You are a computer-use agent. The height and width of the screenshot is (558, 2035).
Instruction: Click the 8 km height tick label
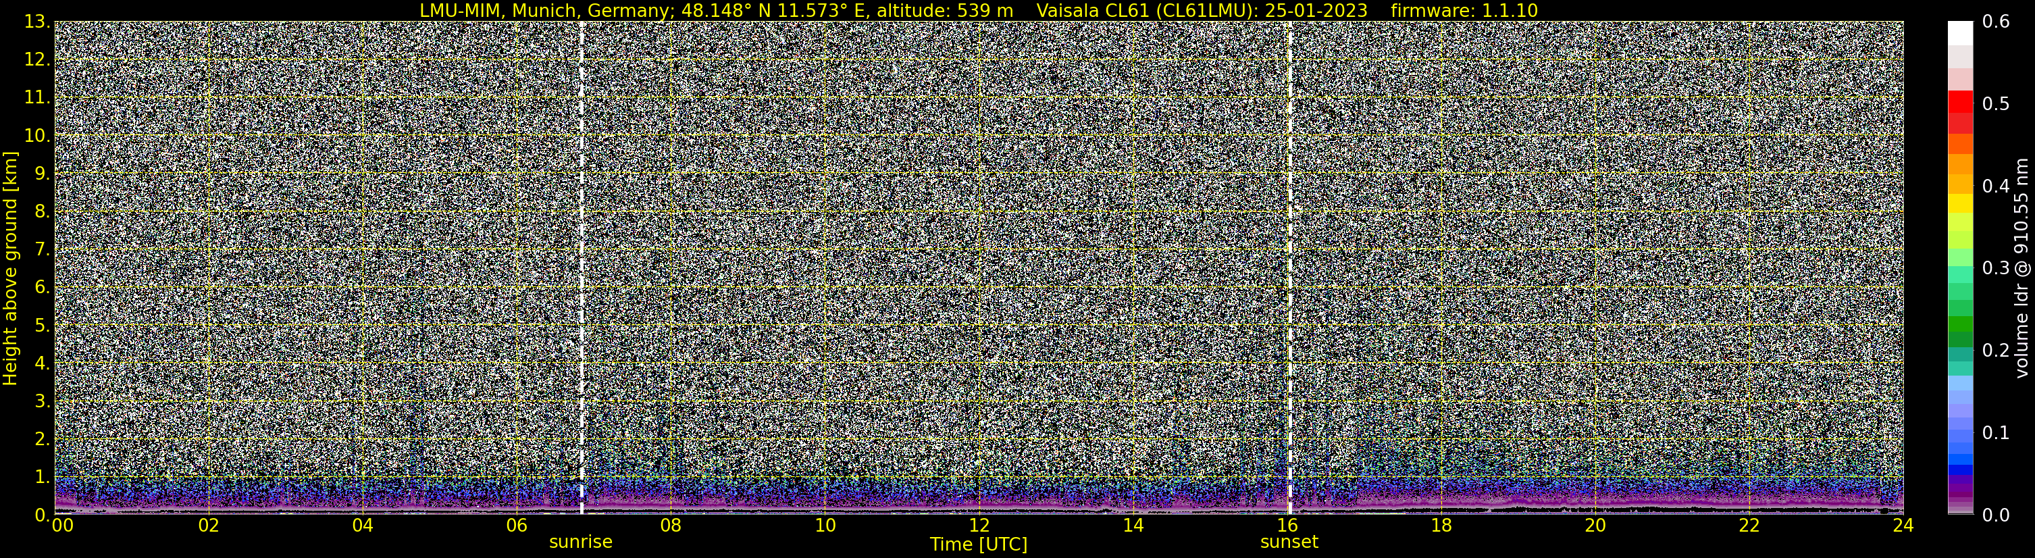43,212
